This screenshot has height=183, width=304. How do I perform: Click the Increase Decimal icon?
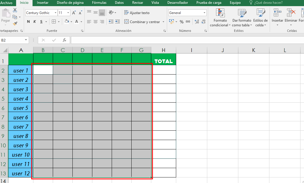click(x=197, y=22)
